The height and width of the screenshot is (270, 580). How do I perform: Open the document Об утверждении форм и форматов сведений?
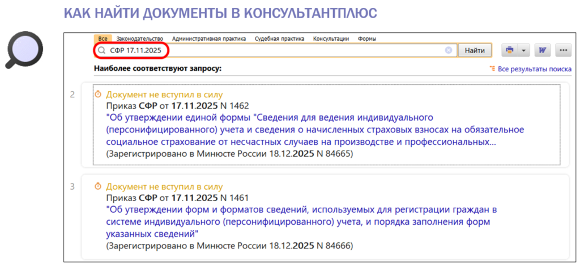coord(301,222)
